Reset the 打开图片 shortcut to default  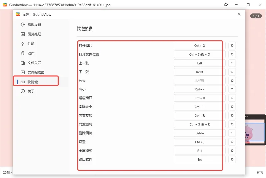232,46
